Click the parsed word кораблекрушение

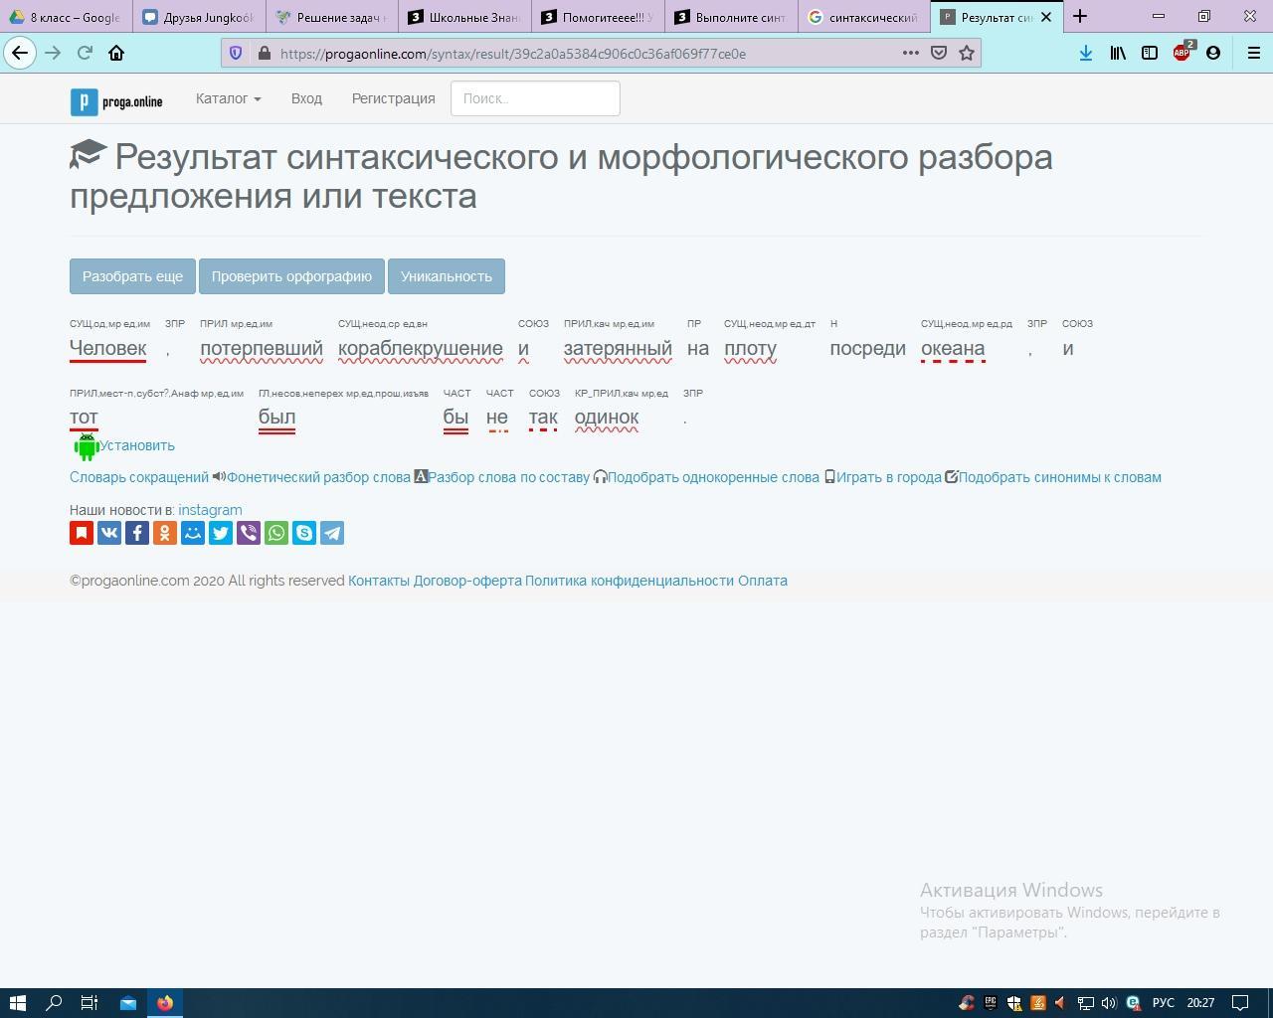pos(421,348)
